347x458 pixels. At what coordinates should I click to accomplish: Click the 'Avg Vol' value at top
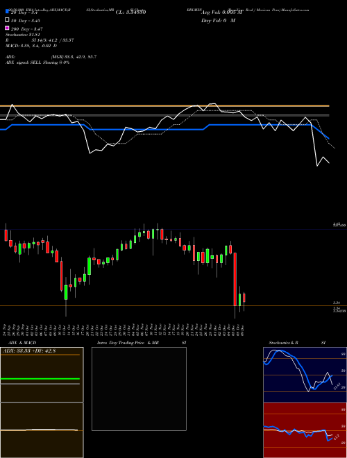click(222, 12)
